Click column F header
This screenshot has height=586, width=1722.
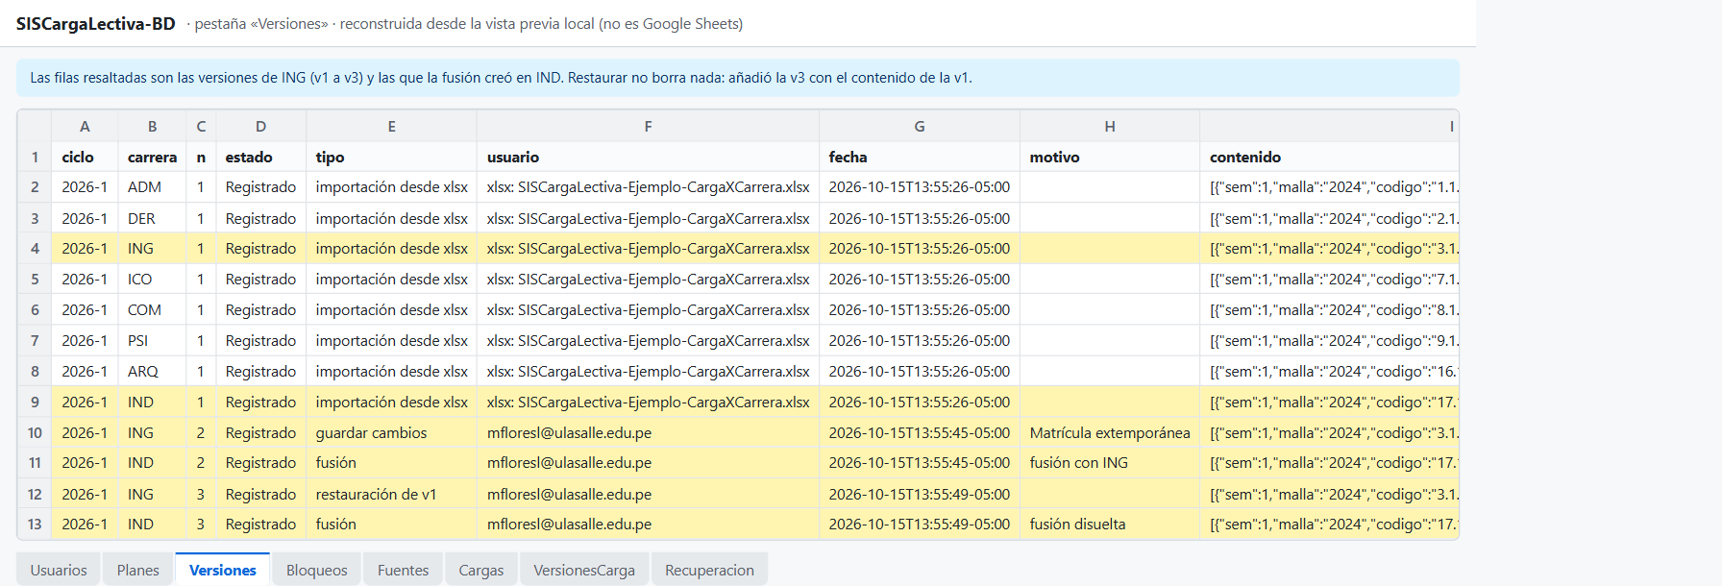tap(649, 126)
